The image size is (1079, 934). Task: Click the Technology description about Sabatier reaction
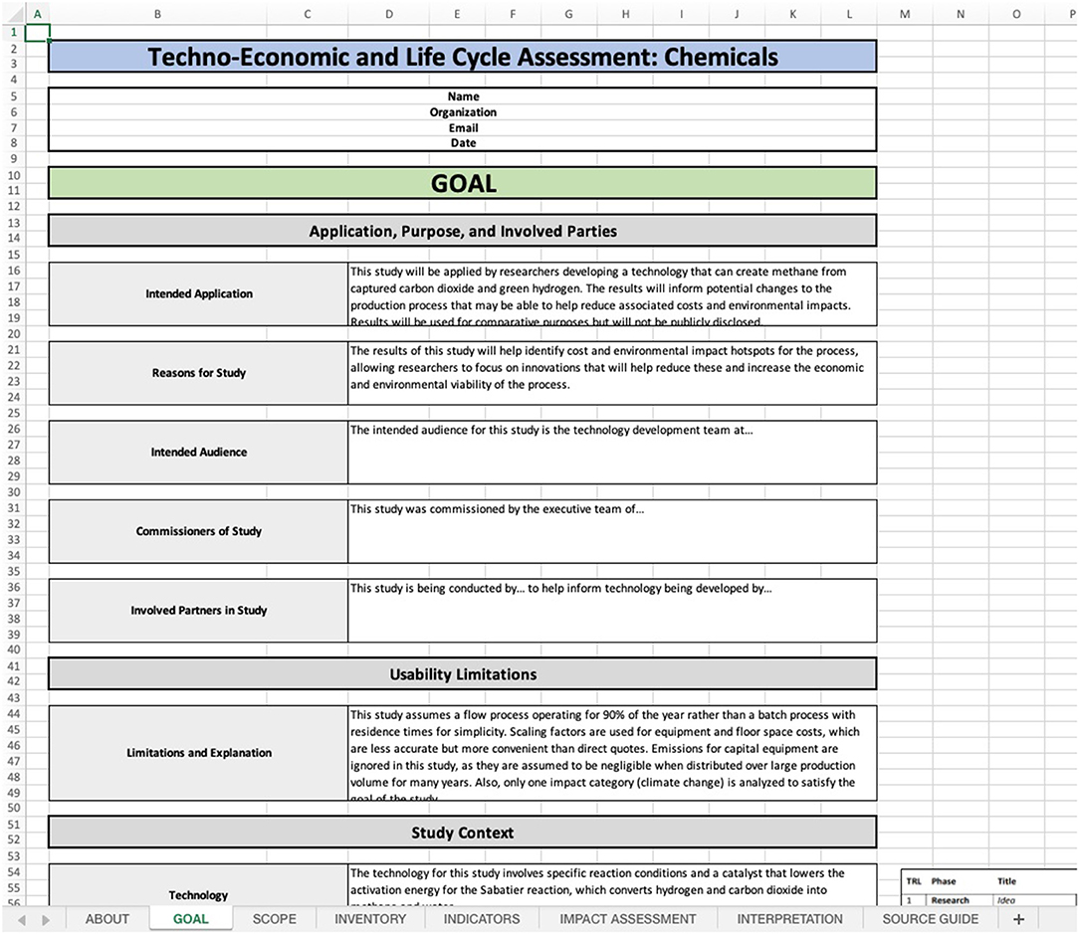pos(612,886)
